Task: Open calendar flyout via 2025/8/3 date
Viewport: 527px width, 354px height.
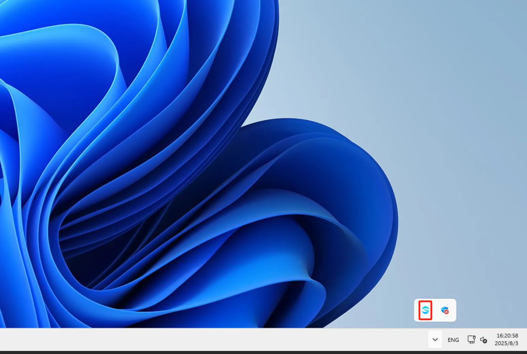Action: pos(506,343)
